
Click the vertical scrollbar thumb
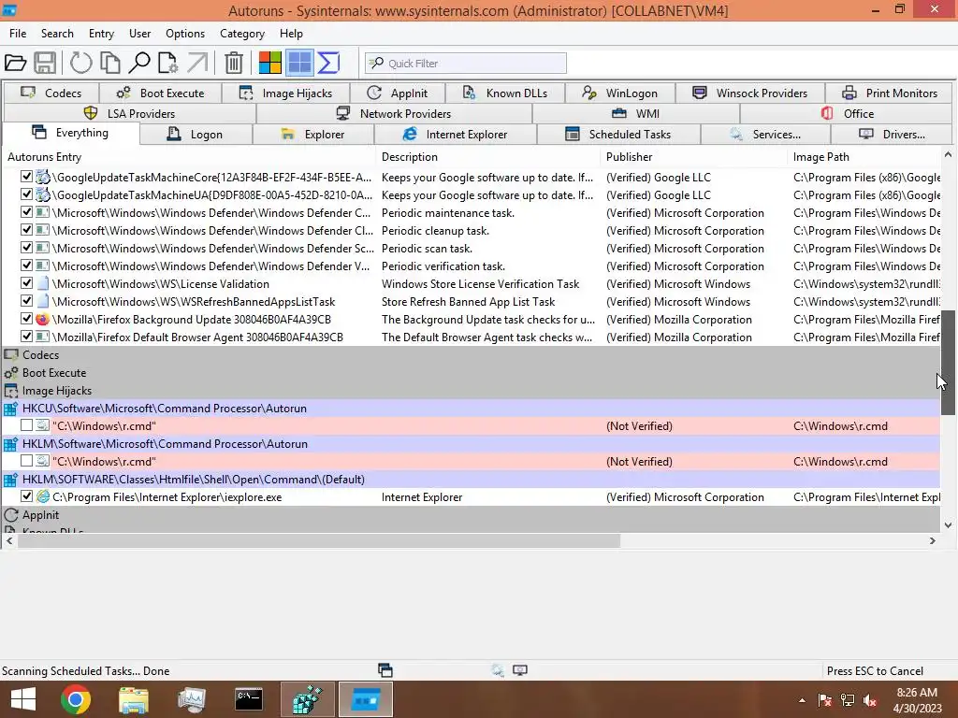tap(948, 363)
